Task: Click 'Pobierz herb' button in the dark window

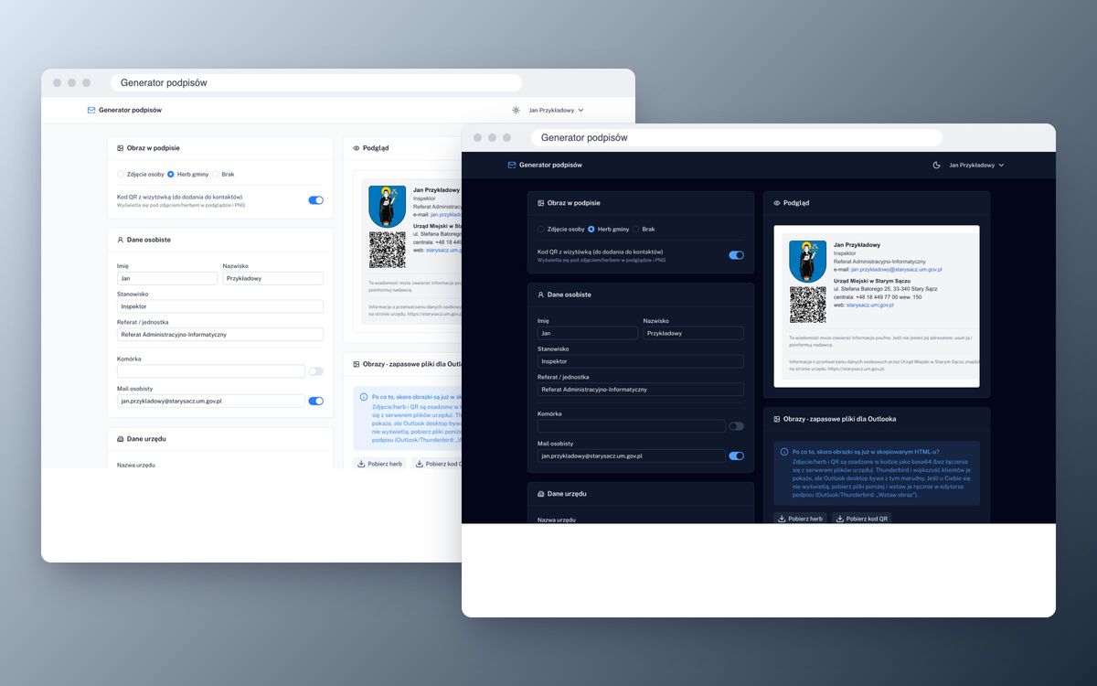Action: (x=800, y=519)
